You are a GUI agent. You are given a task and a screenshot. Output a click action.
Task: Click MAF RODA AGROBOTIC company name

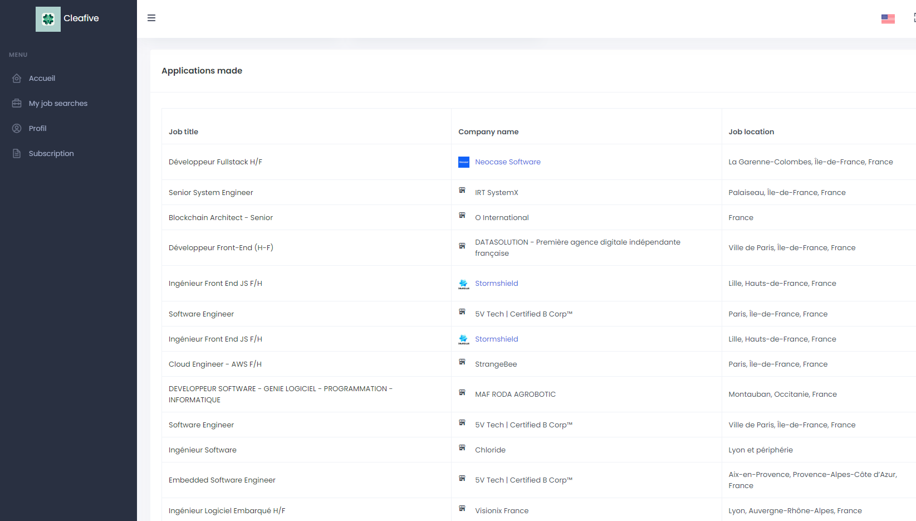(x=515, y=394)
